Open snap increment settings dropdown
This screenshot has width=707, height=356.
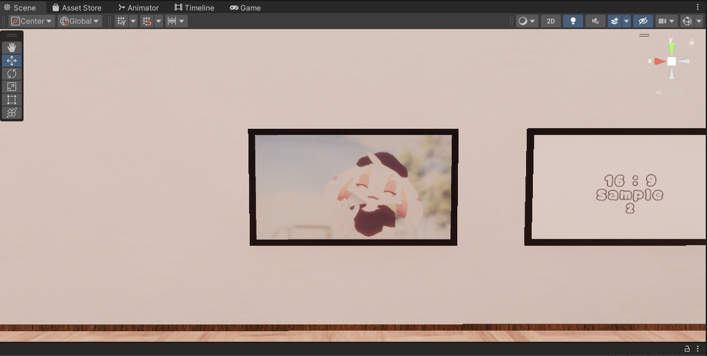(x=176, y=21)
